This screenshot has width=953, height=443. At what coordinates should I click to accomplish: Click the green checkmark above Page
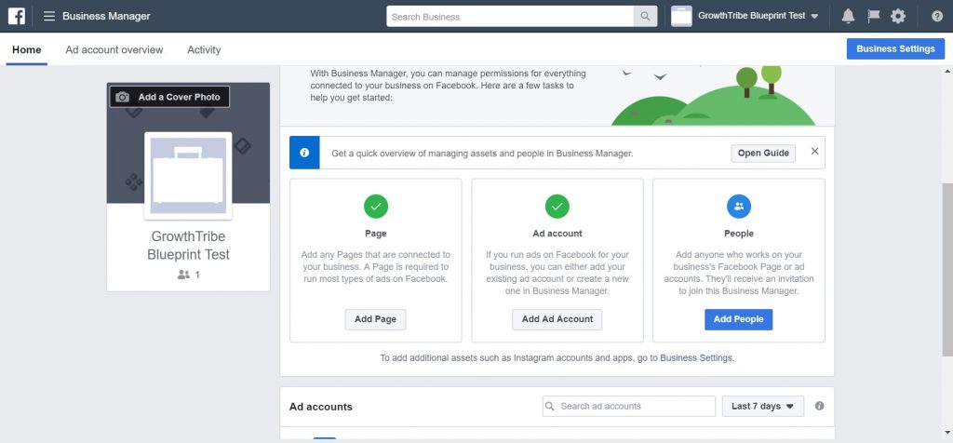[376, 207]
